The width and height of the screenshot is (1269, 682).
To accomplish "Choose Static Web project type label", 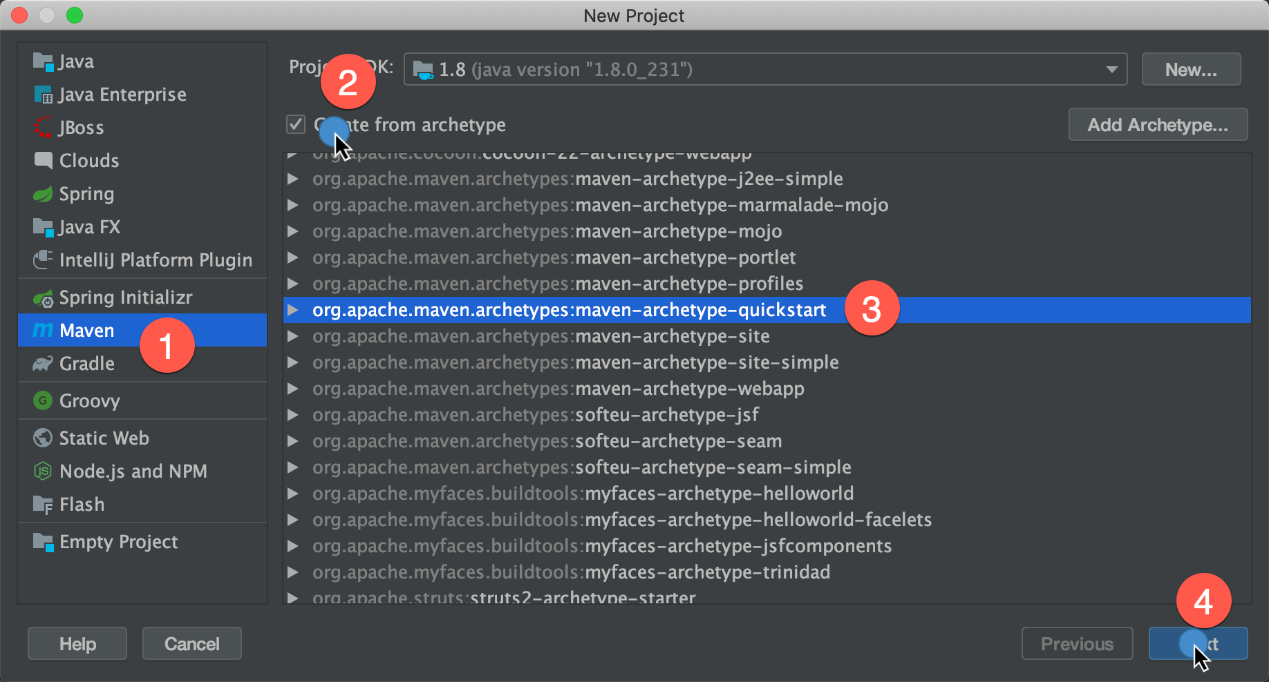I will tap(104, 438).
